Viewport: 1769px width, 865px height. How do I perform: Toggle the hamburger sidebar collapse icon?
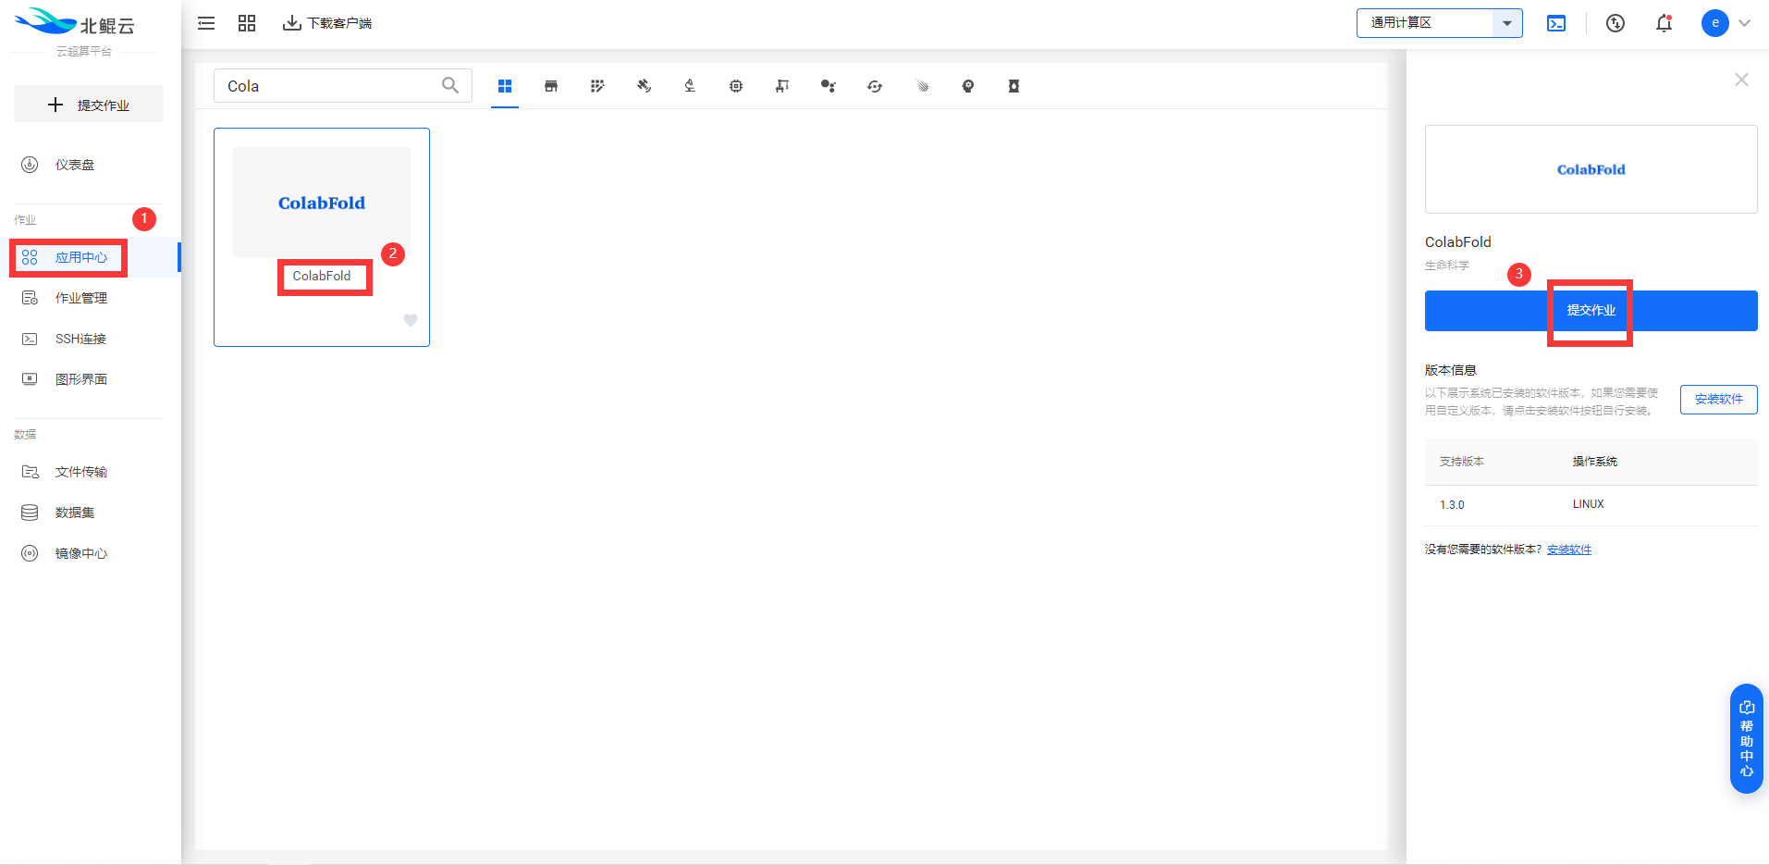(x=206, y=23)
